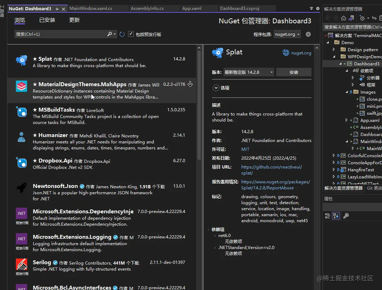Switch to the Installed packages tab
382x290 pixels.
47,20
